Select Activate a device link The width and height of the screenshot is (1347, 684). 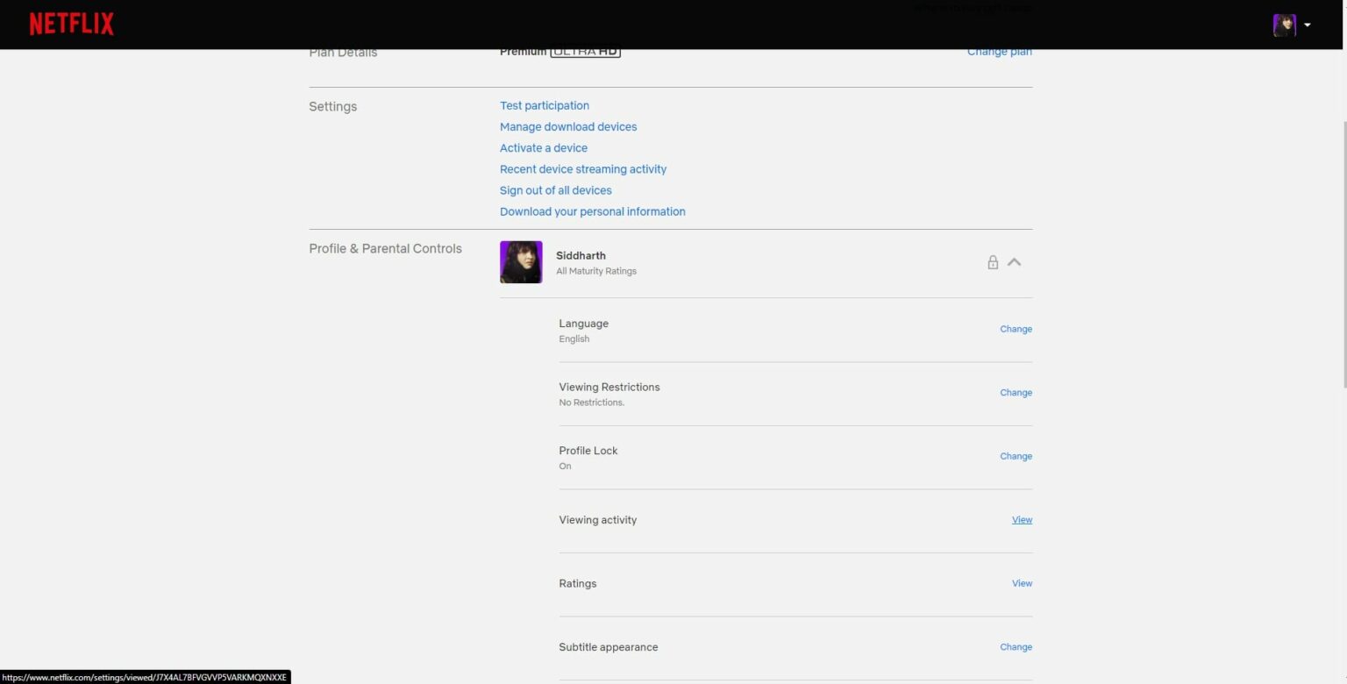543,148
